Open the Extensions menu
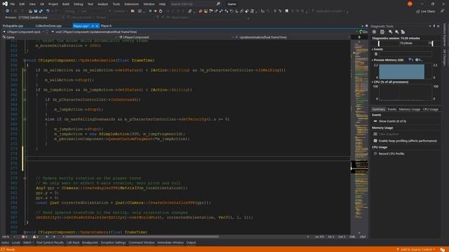This screenshot has width=449, height=252. pyautogui.click(x=131, y=4)
